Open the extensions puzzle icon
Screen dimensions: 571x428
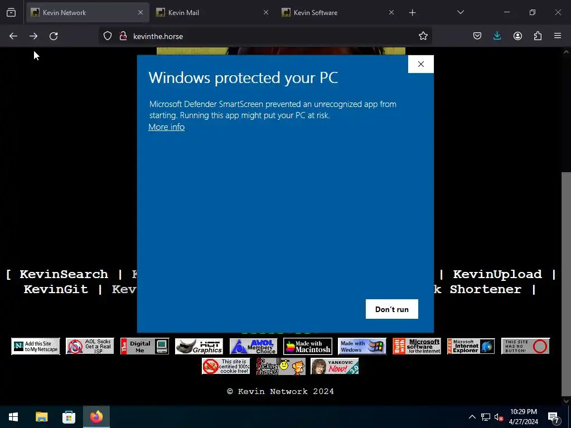point(538,36)
